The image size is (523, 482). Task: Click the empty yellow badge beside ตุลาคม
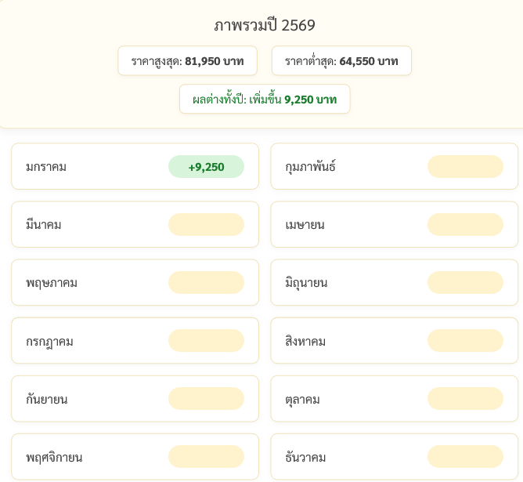click(x=465, y=399)
